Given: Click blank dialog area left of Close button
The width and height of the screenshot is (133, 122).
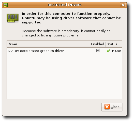Looking at the screenshot, I should click(53, 107).
